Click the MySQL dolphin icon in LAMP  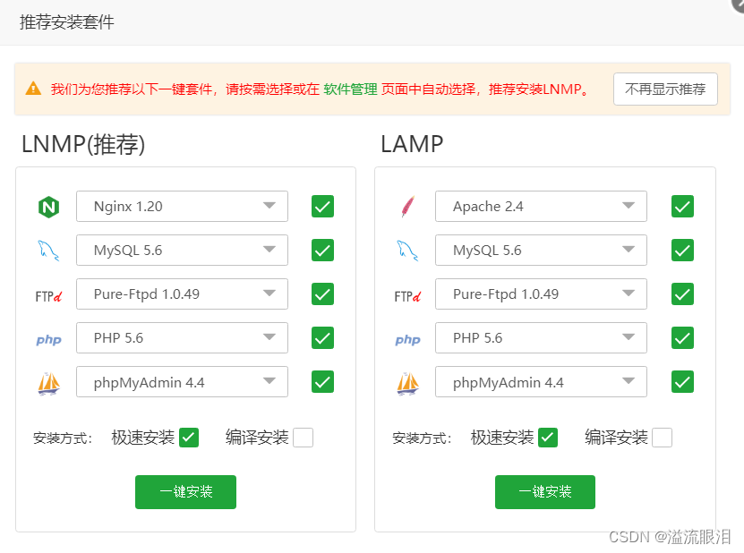click(407, 251)
